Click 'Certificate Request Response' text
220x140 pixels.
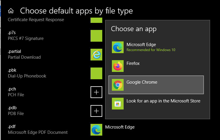[36, 20]
